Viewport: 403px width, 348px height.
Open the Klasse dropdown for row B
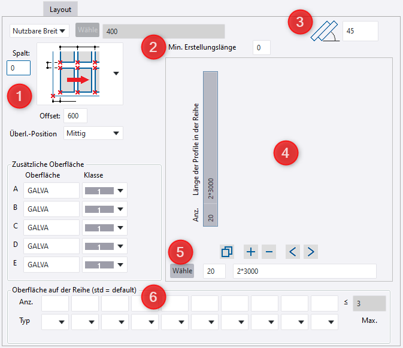105,209
